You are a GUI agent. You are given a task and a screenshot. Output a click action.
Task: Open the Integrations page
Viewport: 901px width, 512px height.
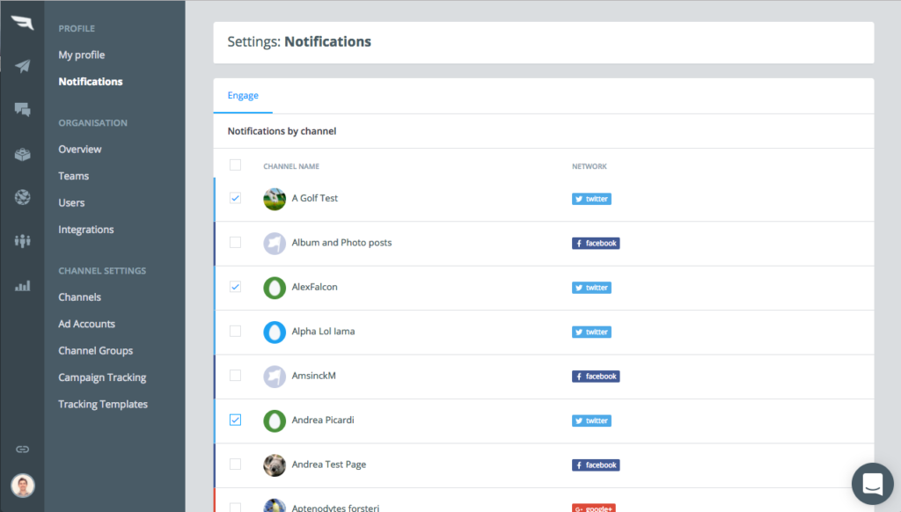[x=86, y=230]
